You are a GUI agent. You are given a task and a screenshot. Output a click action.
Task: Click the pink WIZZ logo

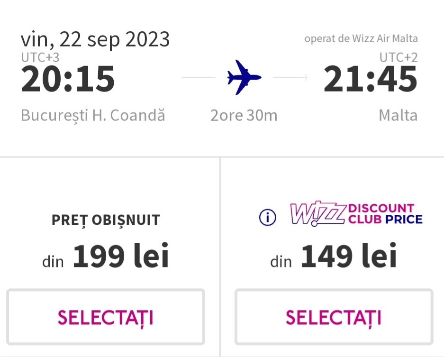pyautogui.click(x=317, y=214)
